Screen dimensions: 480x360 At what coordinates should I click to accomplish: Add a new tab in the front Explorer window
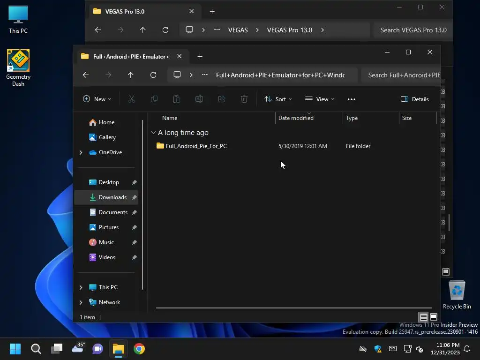pyautogui.click(x=200, y=57)
